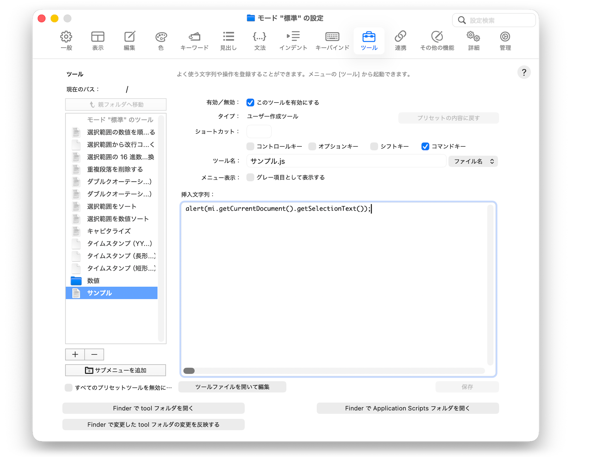
Task: Open その他の機能 settings pane
Action: (437, 41)
